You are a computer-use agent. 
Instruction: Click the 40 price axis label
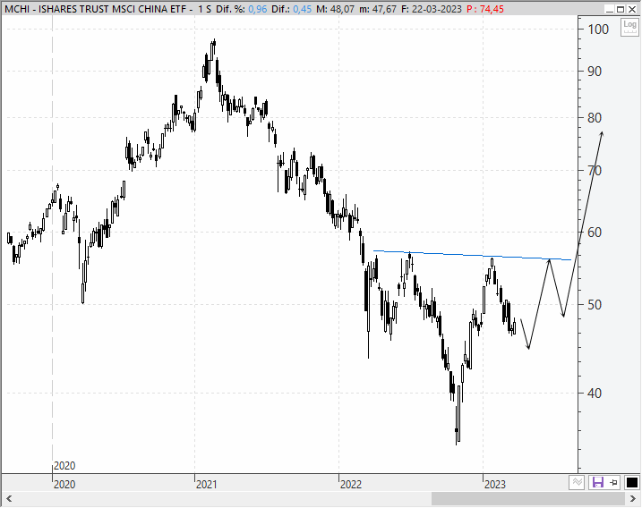click(595, 393)
